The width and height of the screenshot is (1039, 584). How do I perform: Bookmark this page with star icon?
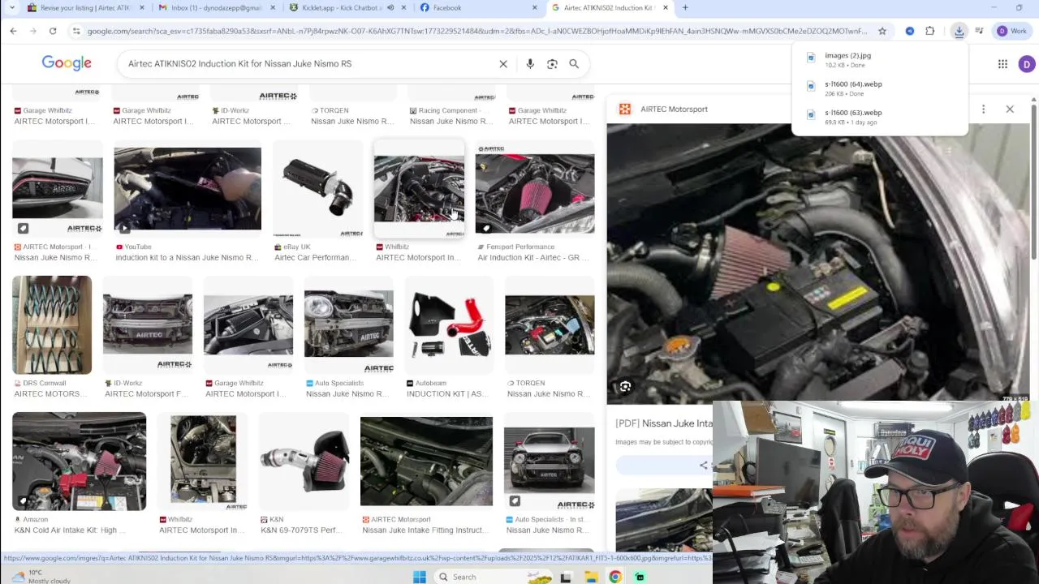[882, 31]
